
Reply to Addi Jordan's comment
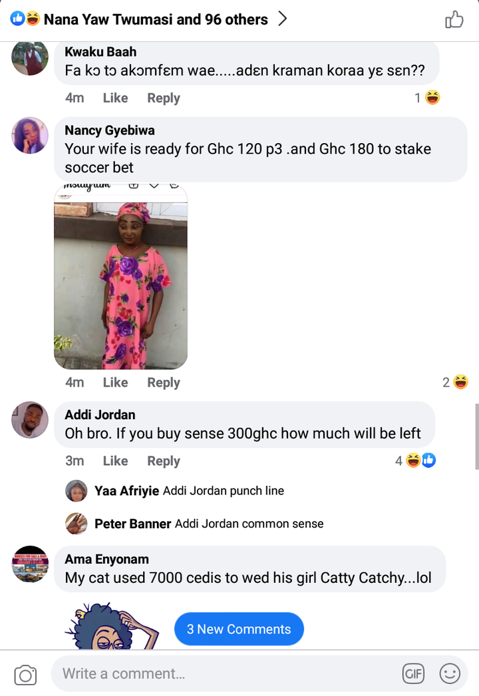pyautogui.click(x=164, y=461)
